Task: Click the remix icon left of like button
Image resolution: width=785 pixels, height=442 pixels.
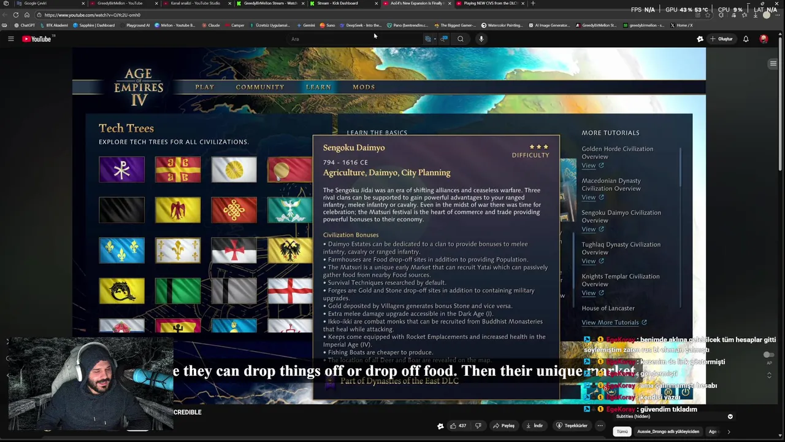Action: coord(440,425)
